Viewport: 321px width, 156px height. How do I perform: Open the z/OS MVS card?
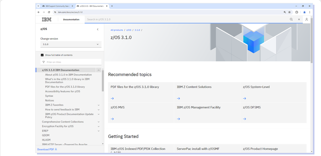[141, 113]
